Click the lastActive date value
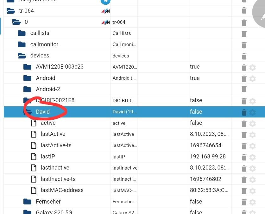 pos(209,134)
